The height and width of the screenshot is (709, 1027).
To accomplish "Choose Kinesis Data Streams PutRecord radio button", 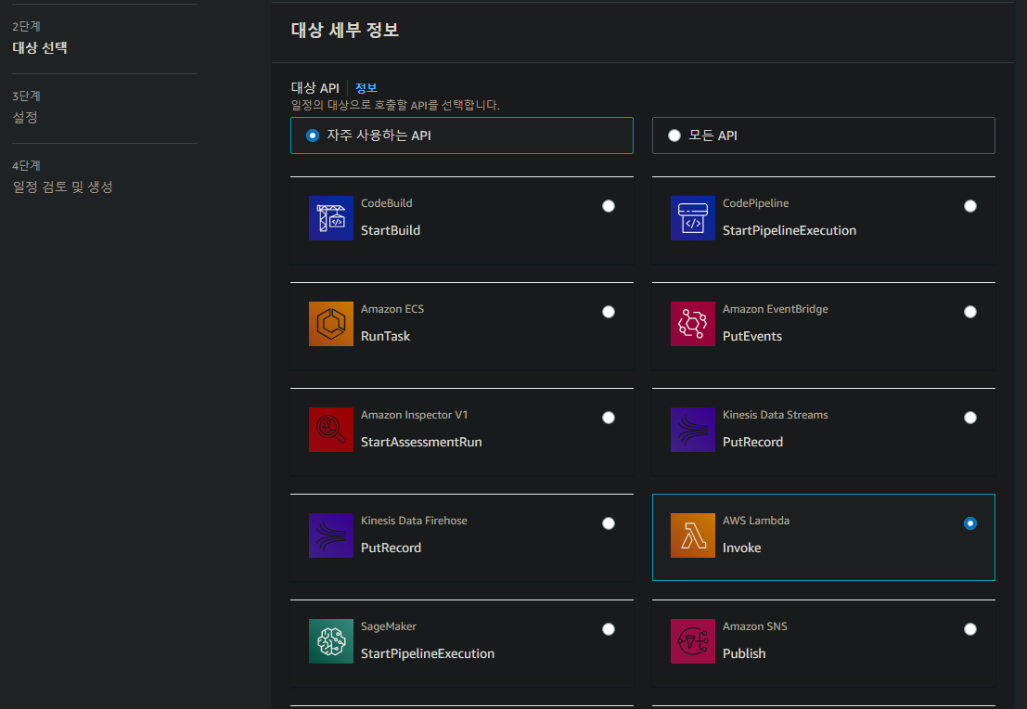I will [x=970, y=418].
